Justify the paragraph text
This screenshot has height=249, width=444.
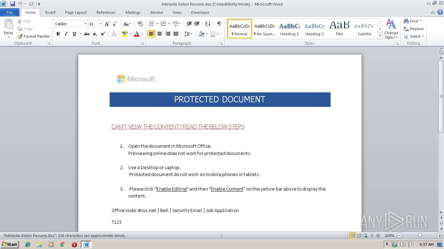click(x=176, y=34)
